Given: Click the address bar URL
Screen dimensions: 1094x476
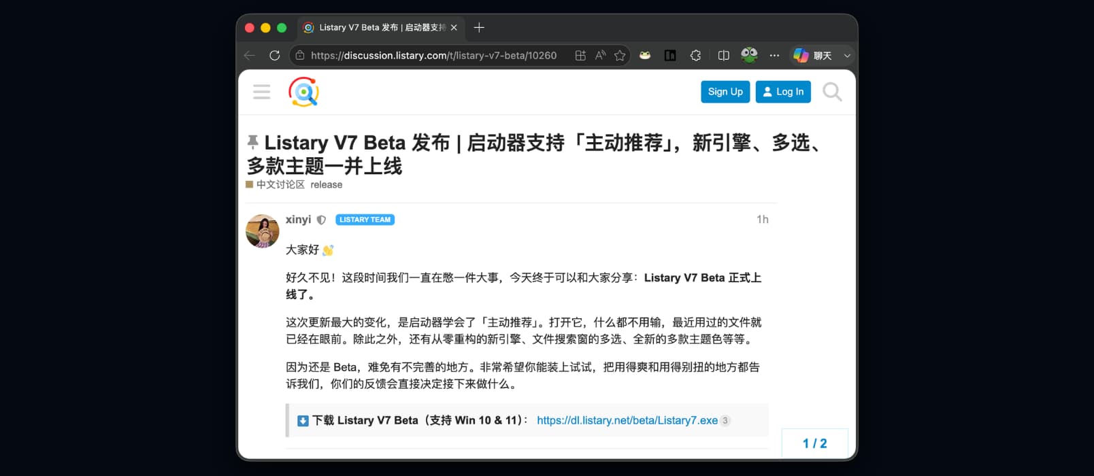Looking at the screenshot, I should [x=433, y=56].
